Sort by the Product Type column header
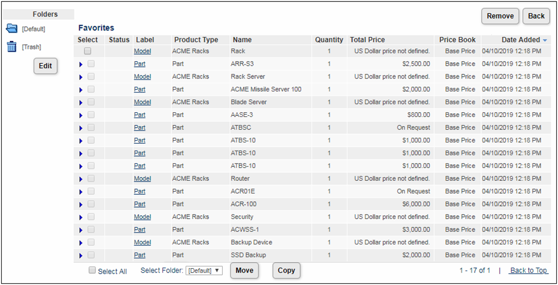 pyautogui.click(x=196, y=40)
